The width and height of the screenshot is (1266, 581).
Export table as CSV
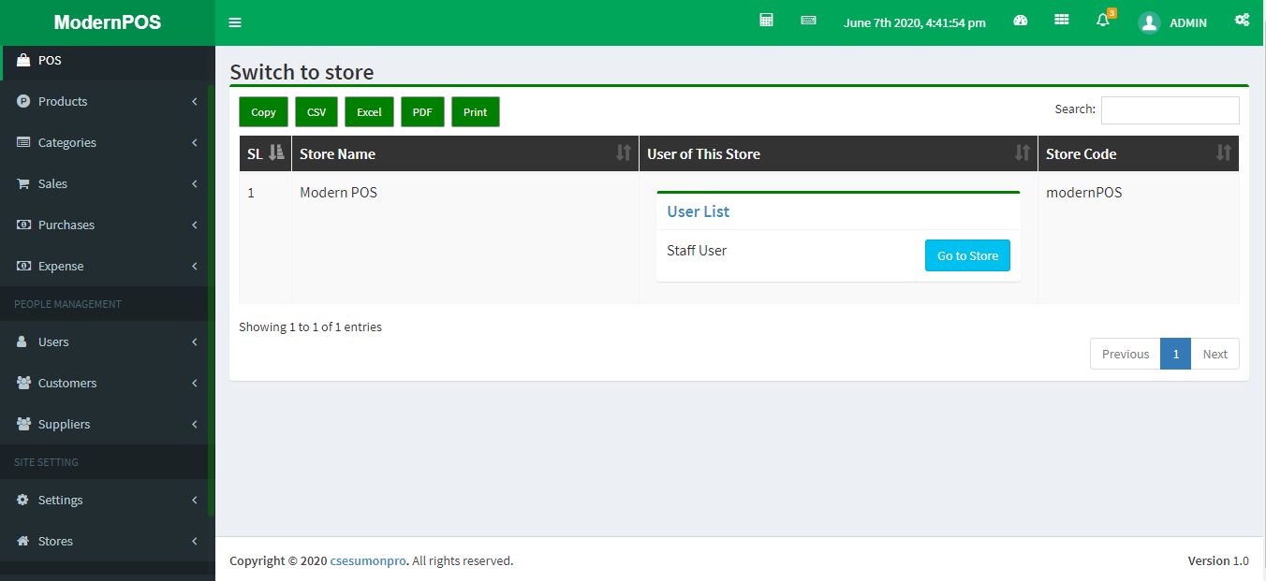click(316, 112)
